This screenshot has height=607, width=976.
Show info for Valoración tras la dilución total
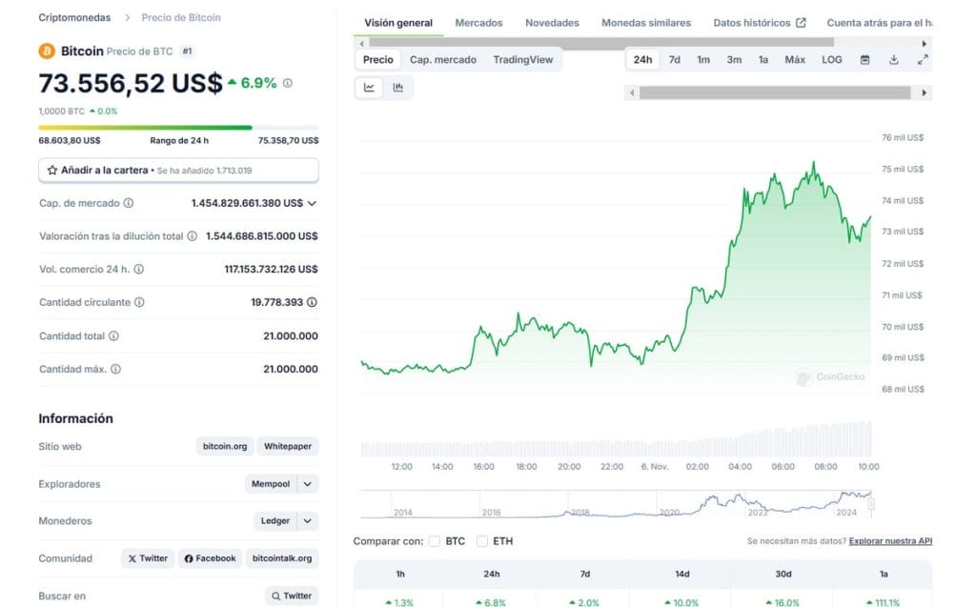pos(193,236)
